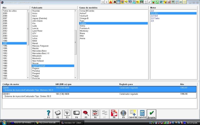The width and height of the screenshot is (200, 125).
Task: Open the Ctrl+F12 calculator button
Action: pyautogui.click(x=142, y=114)
